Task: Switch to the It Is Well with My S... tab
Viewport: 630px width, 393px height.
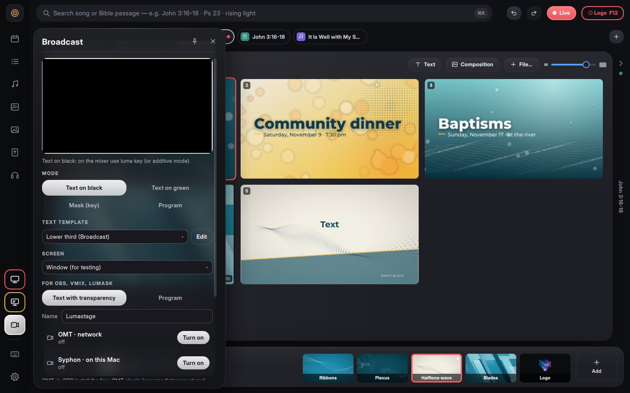Action: pyautogui.click(x=330, y=37)
